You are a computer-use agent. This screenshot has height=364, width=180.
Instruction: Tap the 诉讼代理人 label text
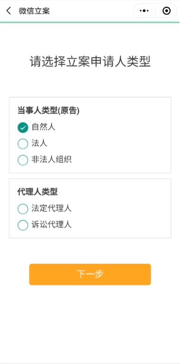(52, 225)
